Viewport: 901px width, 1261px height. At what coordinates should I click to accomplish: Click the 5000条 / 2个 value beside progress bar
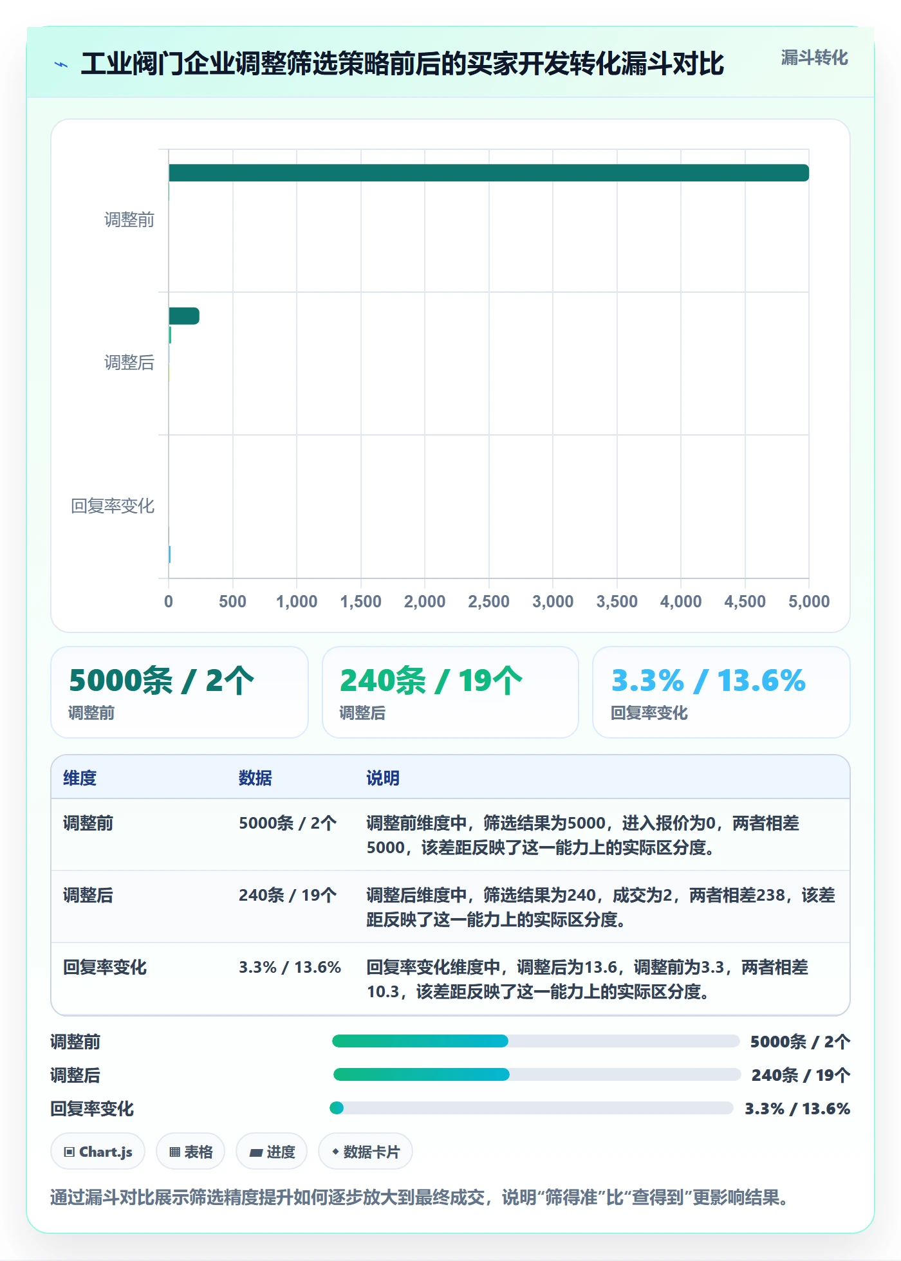(800, 1042)
